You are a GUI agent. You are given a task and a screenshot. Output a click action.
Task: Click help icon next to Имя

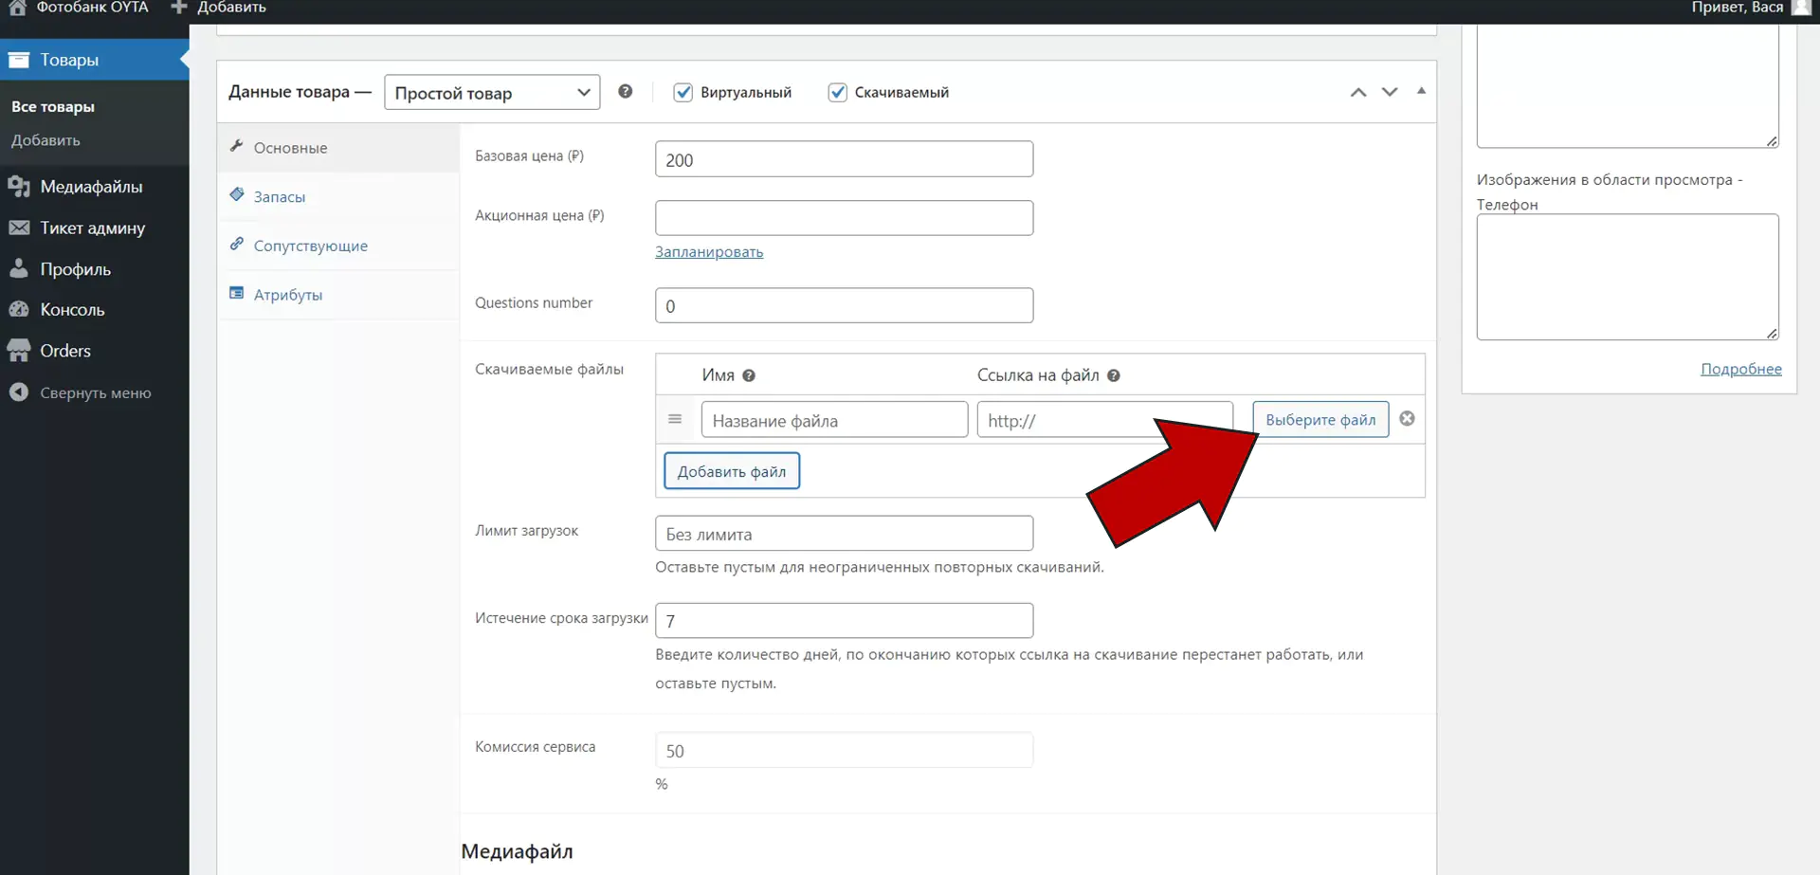coord(749,375)
